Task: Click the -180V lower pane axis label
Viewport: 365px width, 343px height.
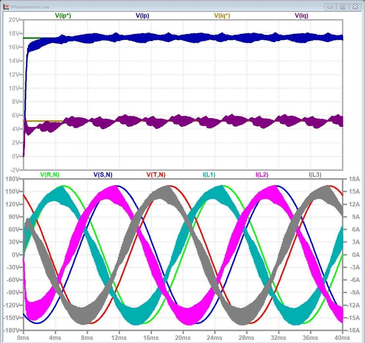Action: (x=11, y=330)
